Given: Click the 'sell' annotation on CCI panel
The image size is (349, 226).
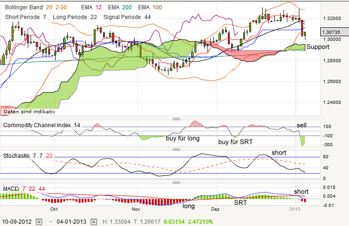Looking at the screenshot, I should [302, 125].
